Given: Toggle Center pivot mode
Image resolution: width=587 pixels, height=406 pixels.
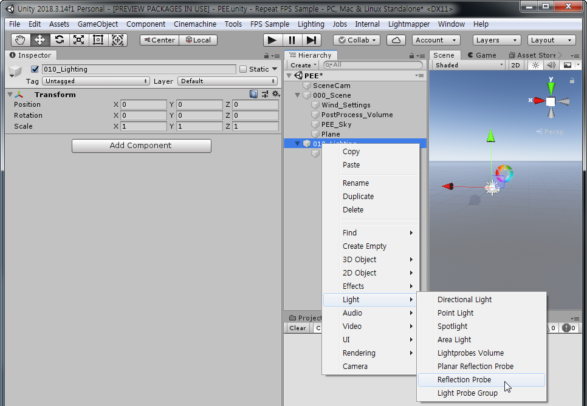Looking at the screenshot, I should 159,40.
